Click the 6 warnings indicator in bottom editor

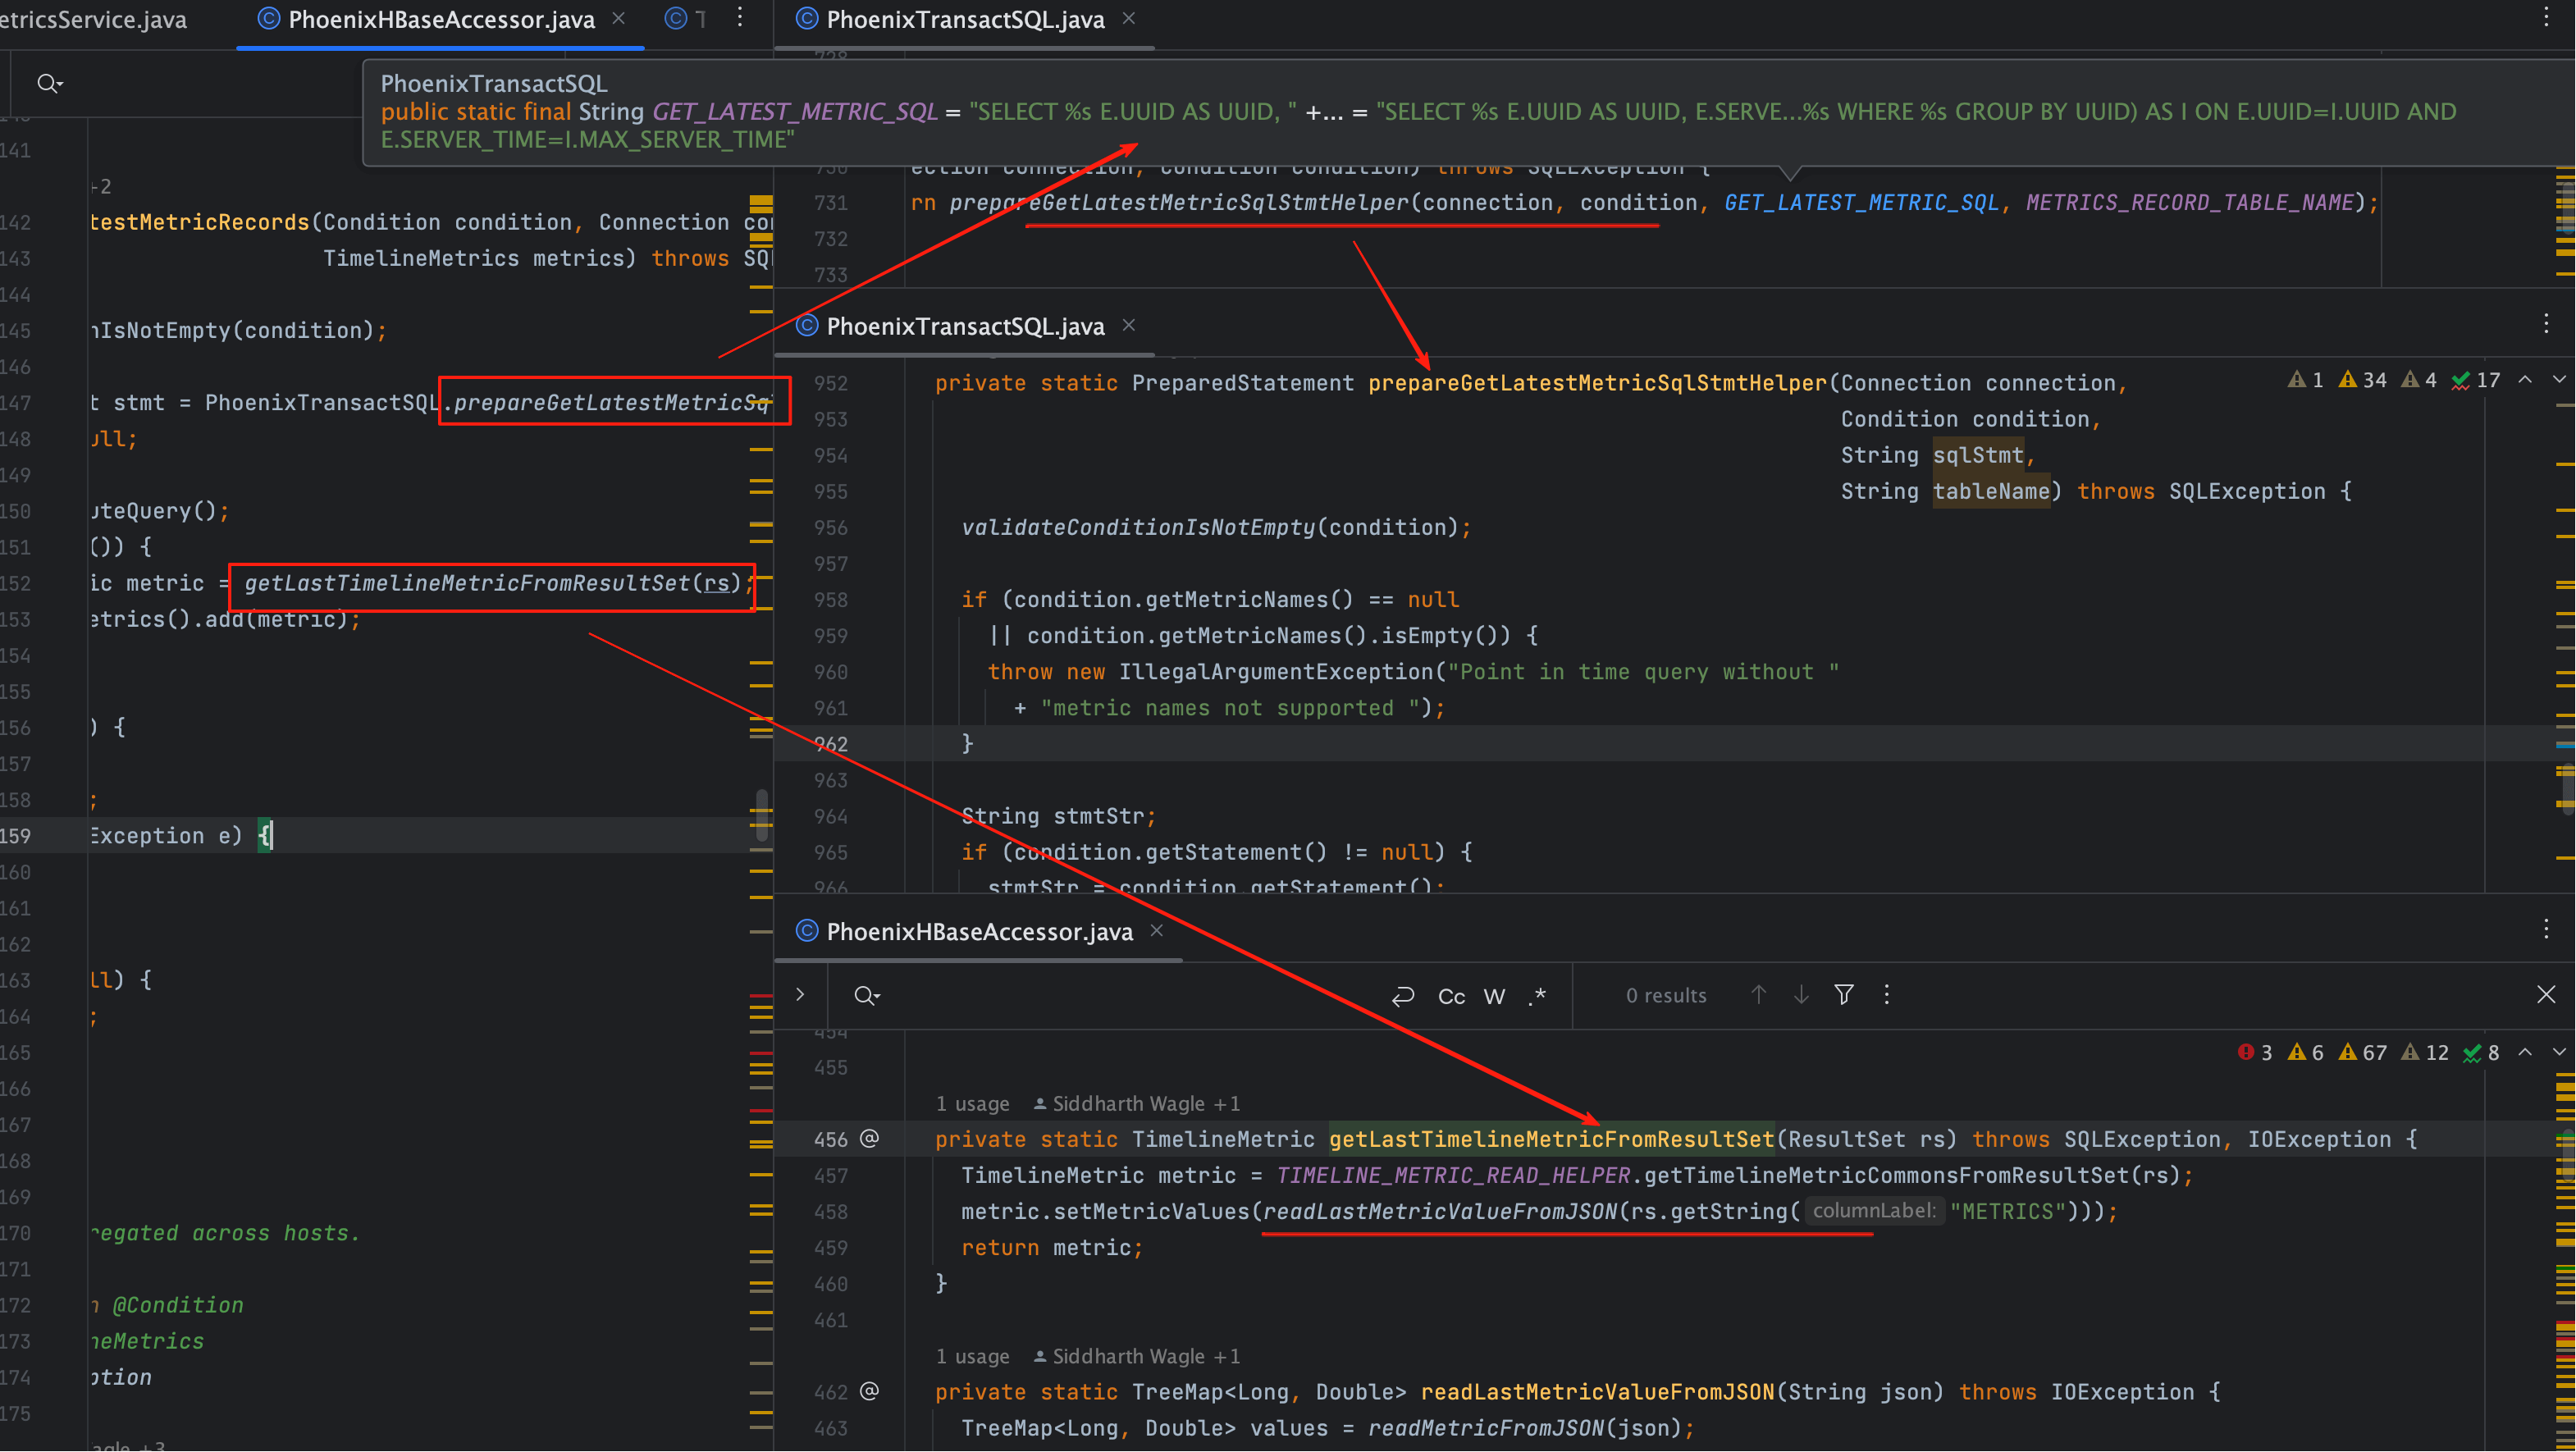pos(2305,1053)
